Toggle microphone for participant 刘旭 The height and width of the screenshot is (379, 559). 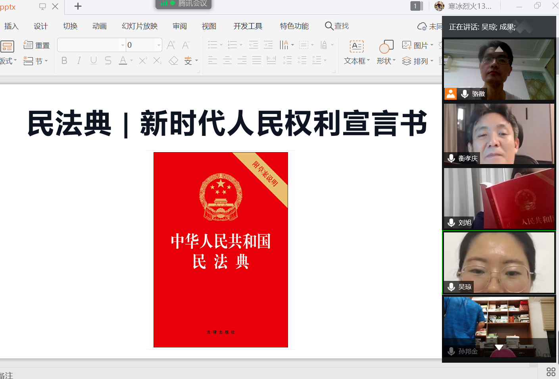coord(451,222)
